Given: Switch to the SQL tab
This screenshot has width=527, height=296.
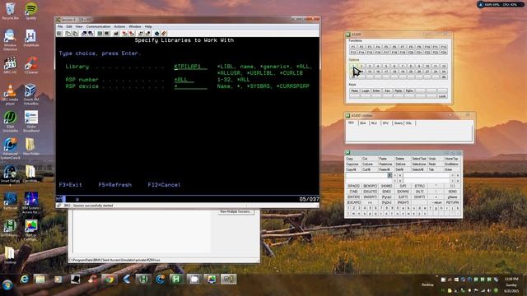Looking at the screenshot, I should 408,123.
